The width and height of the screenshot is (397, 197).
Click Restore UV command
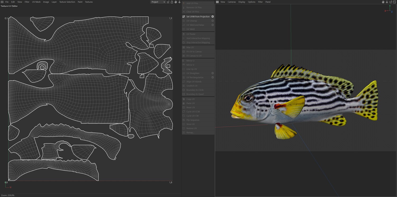[x=198, y=128]
